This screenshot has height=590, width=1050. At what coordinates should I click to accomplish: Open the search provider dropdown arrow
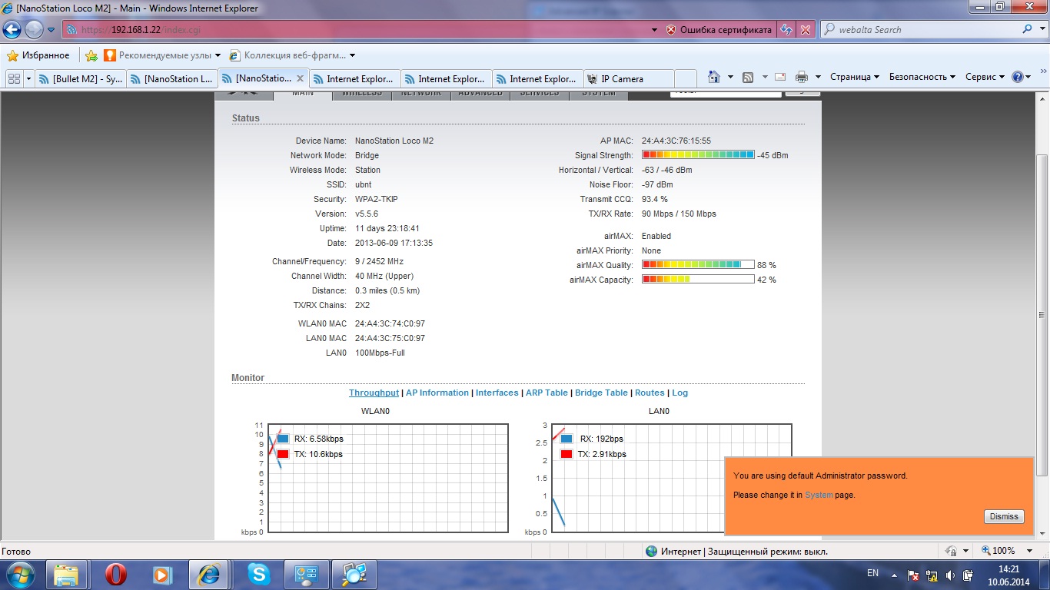click(1041, 30)
